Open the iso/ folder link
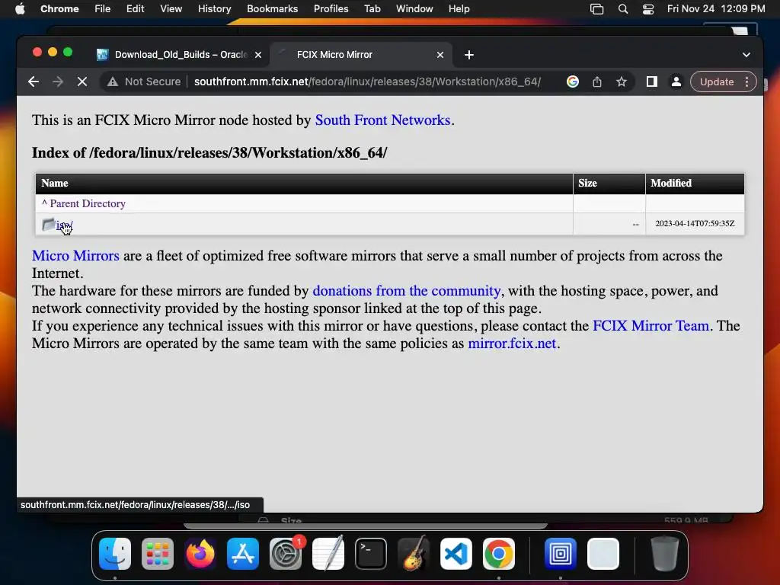This screenshot has height=585, width=780. 64,225
